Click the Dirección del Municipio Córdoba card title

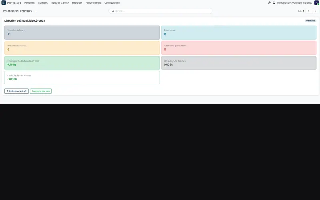pyautogui.click(x=24, y=21)
